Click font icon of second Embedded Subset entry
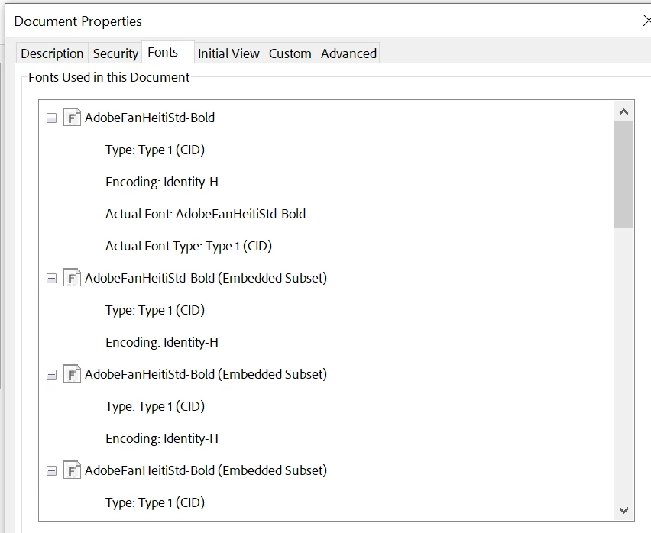The height and width of the screenshot is (533, 651). tap(71, 373)
